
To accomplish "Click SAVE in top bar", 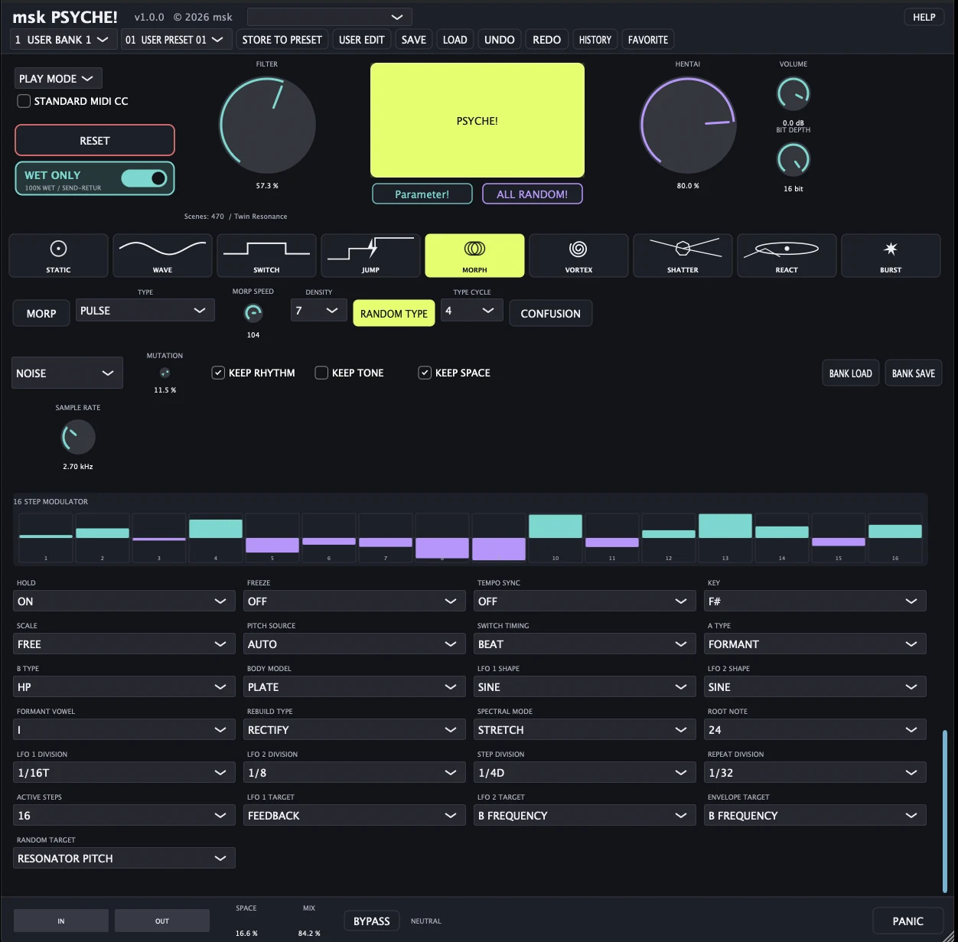I will (414, 40).
